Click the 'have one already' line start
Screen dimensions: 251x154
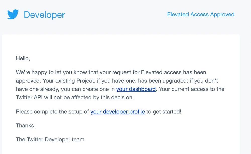pos(38,89)
